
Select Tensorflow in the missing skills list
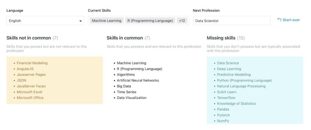tap(226, 98)
